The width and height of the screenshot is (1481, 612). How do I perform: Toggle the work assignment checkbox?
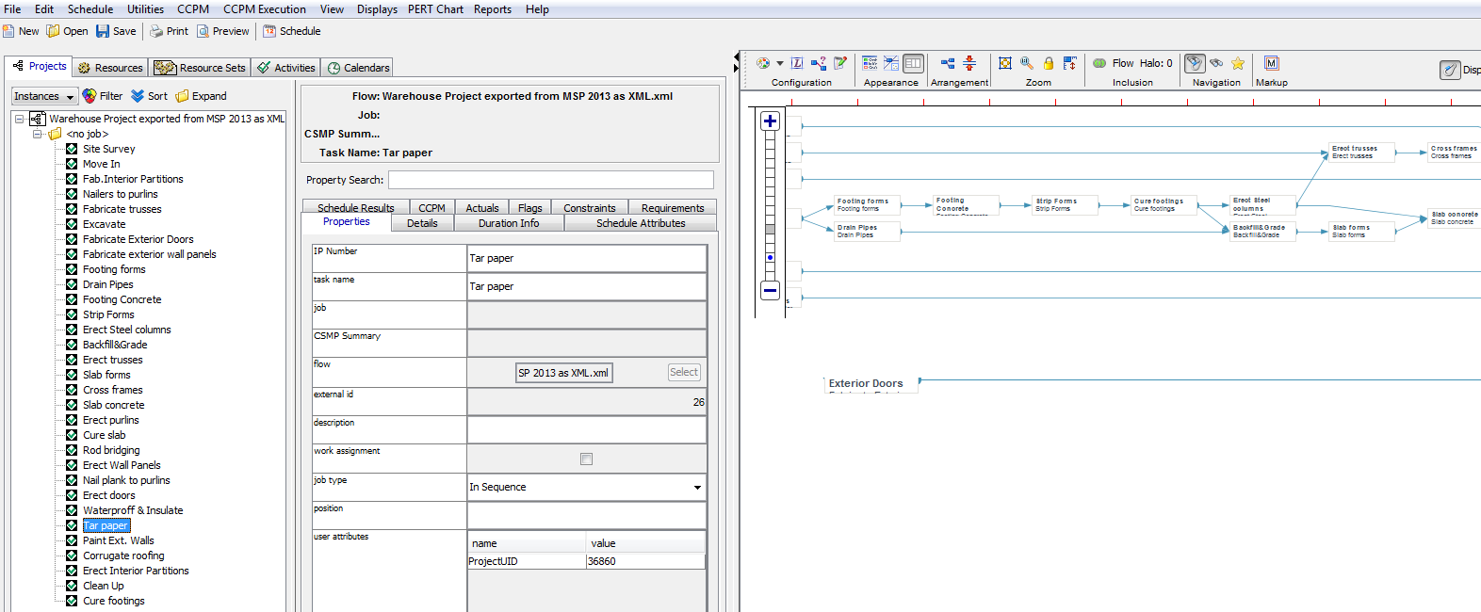(x=586, y=459)
